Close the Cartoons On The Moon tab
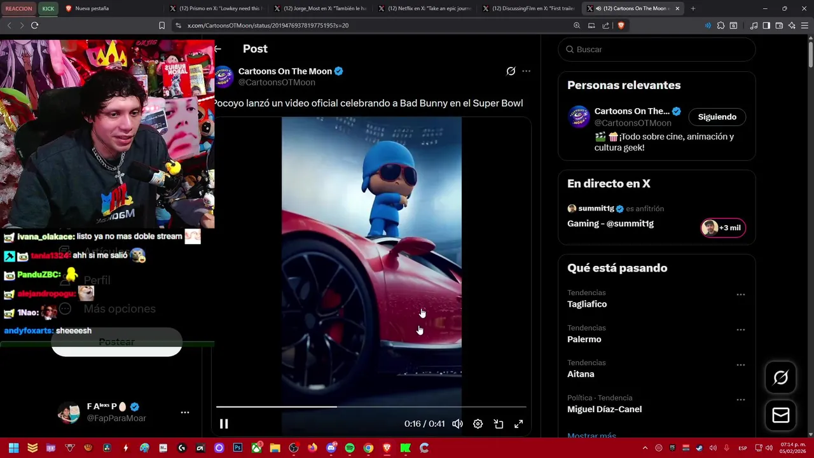This screenshot has width=814, height=458. coord(677,8)
